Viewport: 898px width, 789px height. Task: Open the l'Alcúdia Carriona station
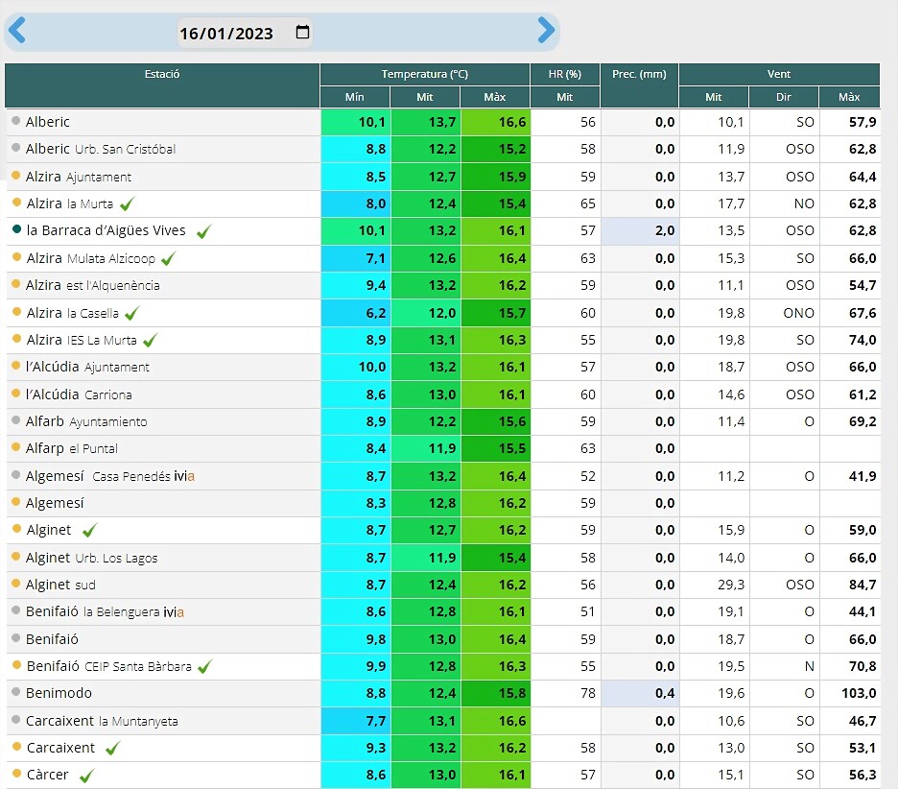[79, 394]
